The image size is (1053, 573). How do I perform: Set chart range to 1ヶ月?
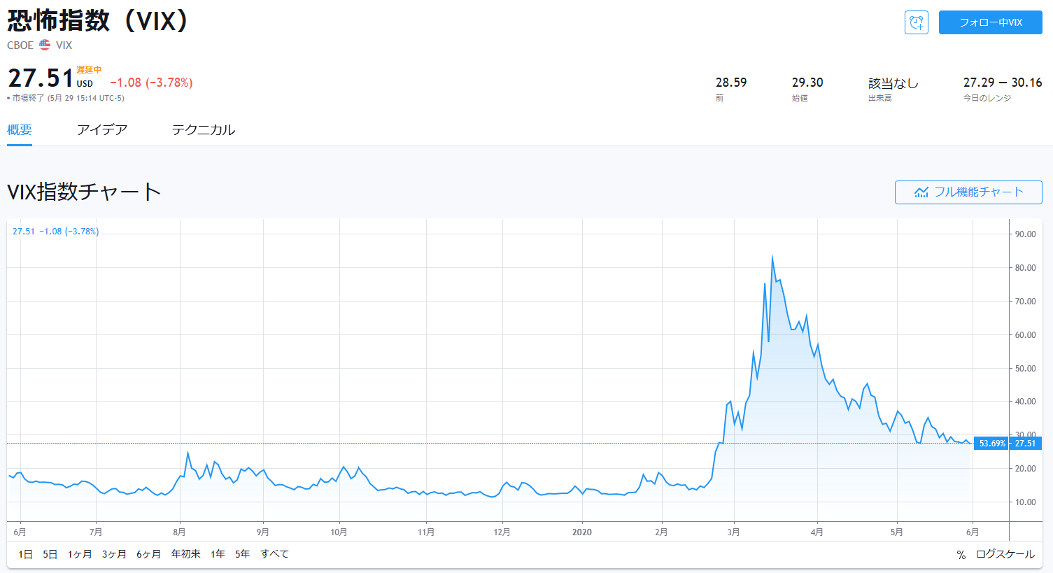80,554
